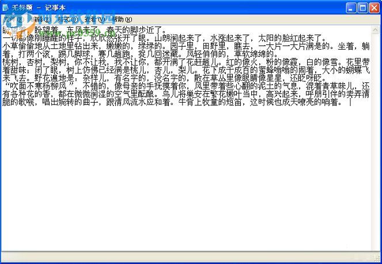Close the 记事本 window
Viewport: 382px width, 264px height.
(x=374, y=8)
